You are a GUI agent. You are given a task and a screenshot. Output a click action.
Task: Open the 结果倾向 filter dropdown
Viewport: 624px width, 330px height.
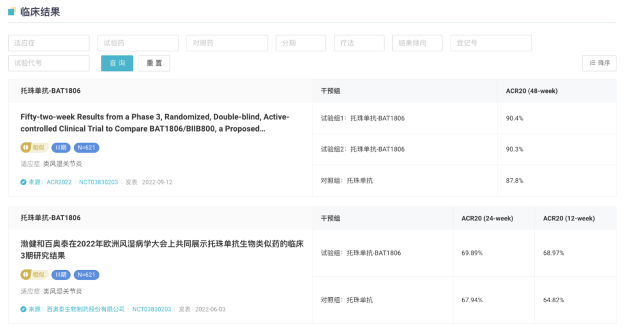(417, 43)
